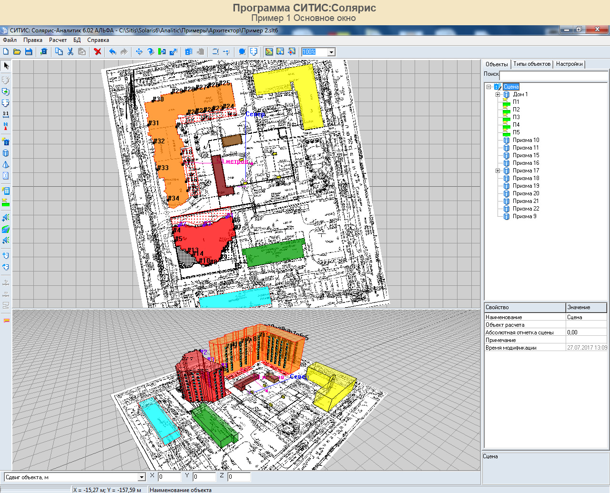Click the building group toolbar icon
The width and height of the screenshot is (610, 493).
(x=189, y=51)
